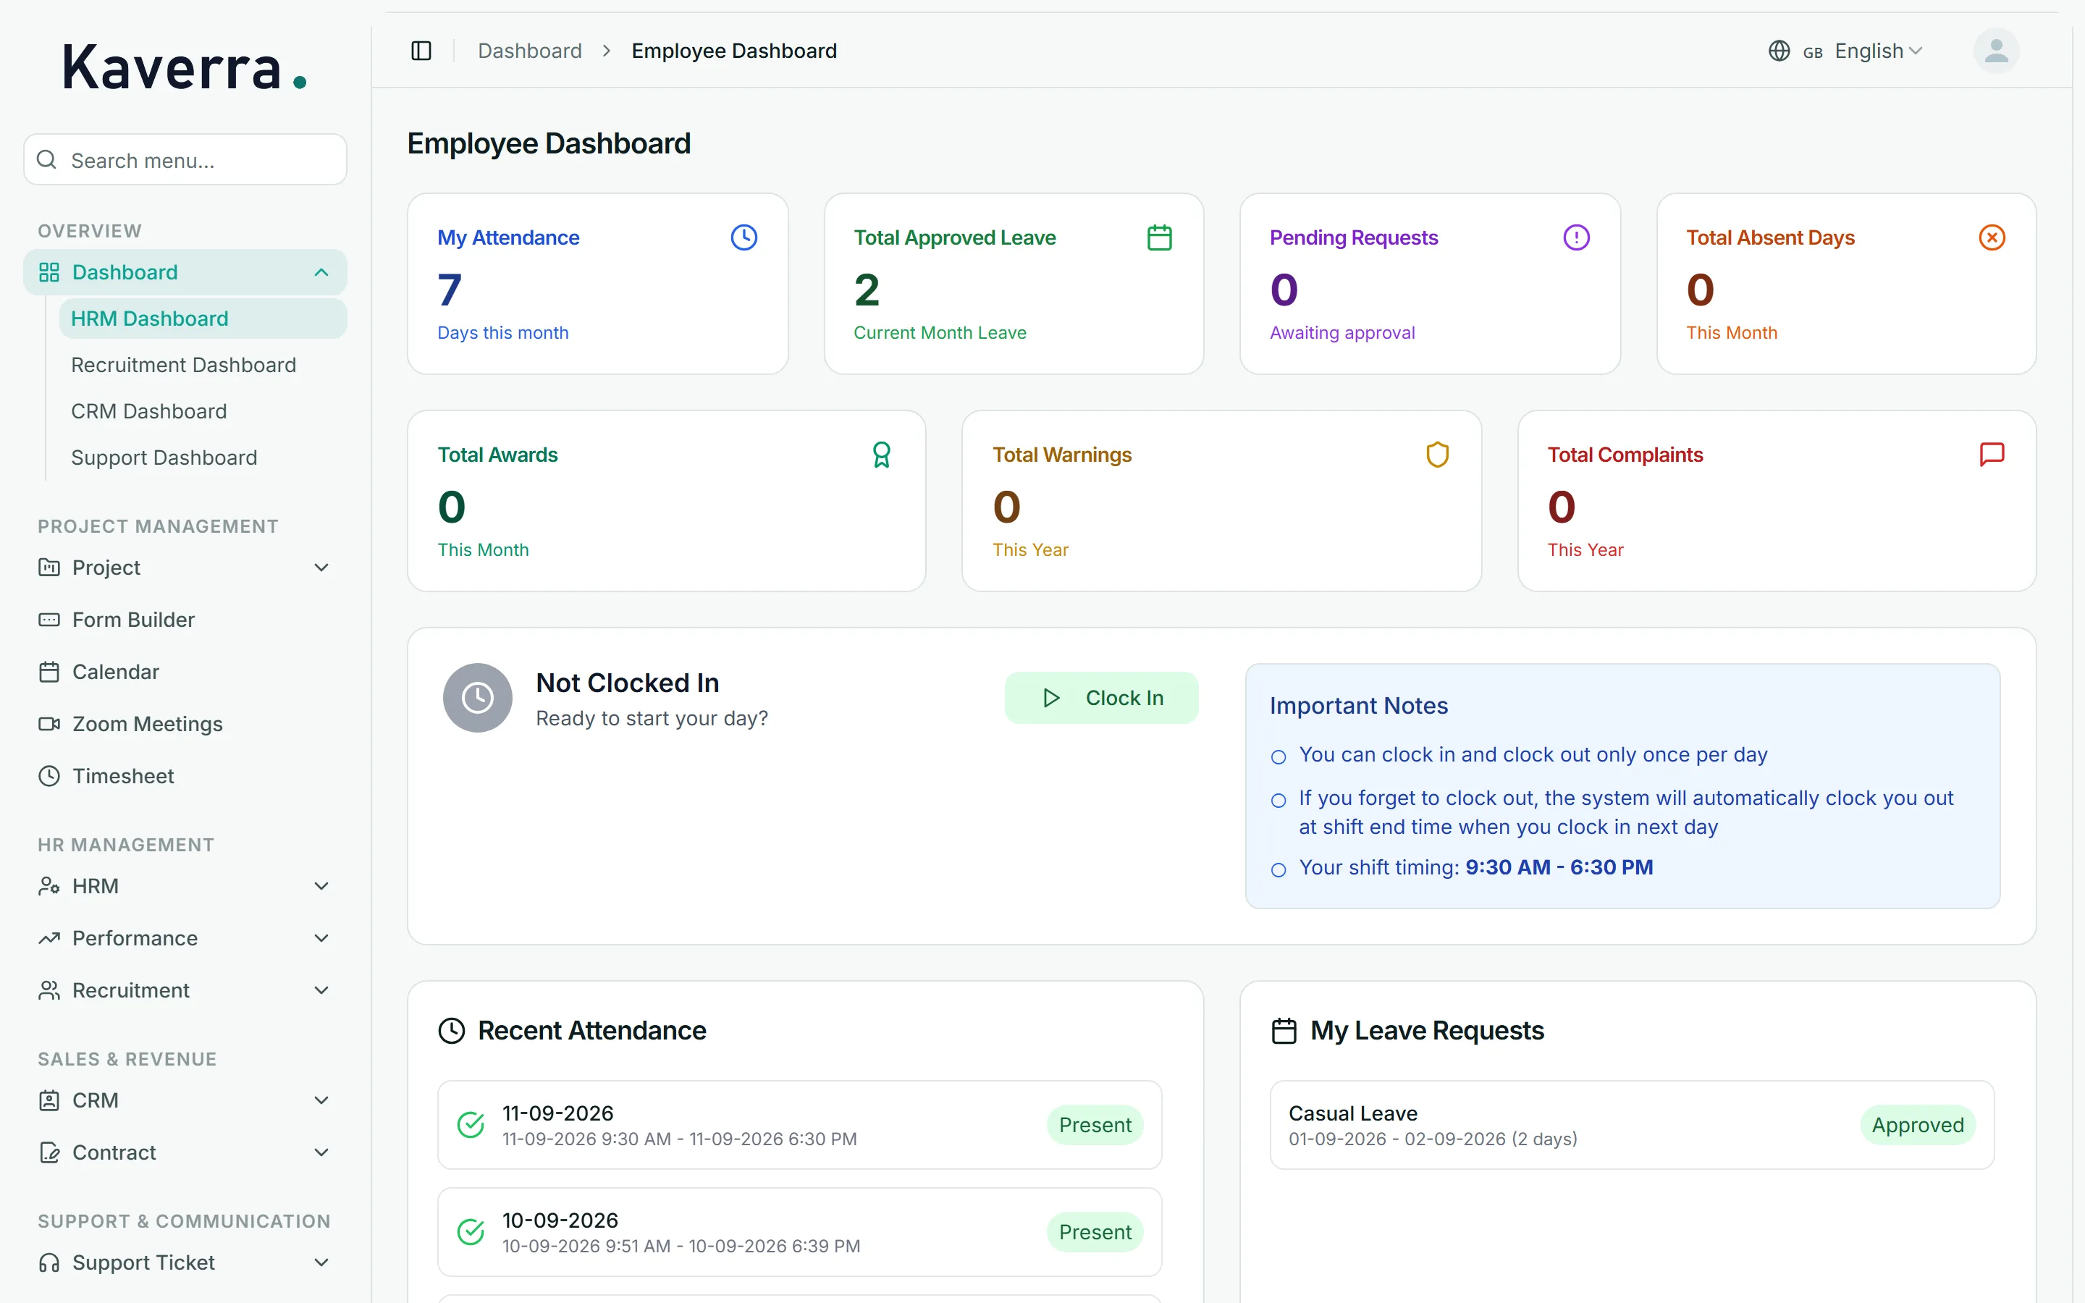Expand the Project menu
This screenshot has height=1303, width=2085.
pos(185,568)
